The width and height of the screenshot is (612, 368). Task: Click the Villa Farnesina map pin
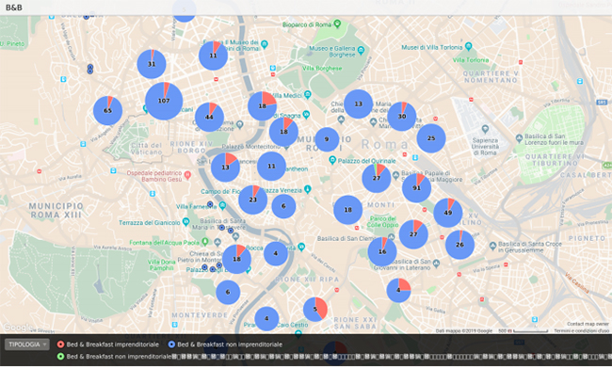(x=222, y=205)
